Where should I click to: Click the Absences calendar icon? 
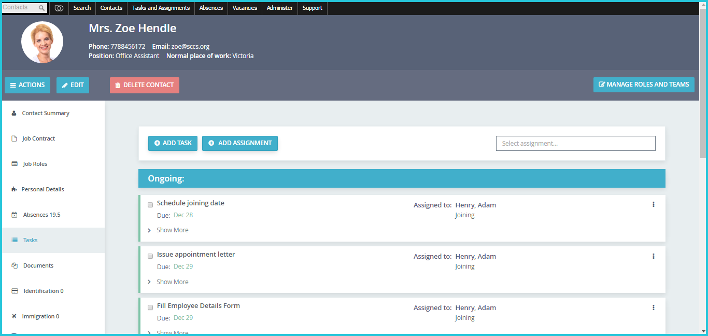click(x=15, y=215)
